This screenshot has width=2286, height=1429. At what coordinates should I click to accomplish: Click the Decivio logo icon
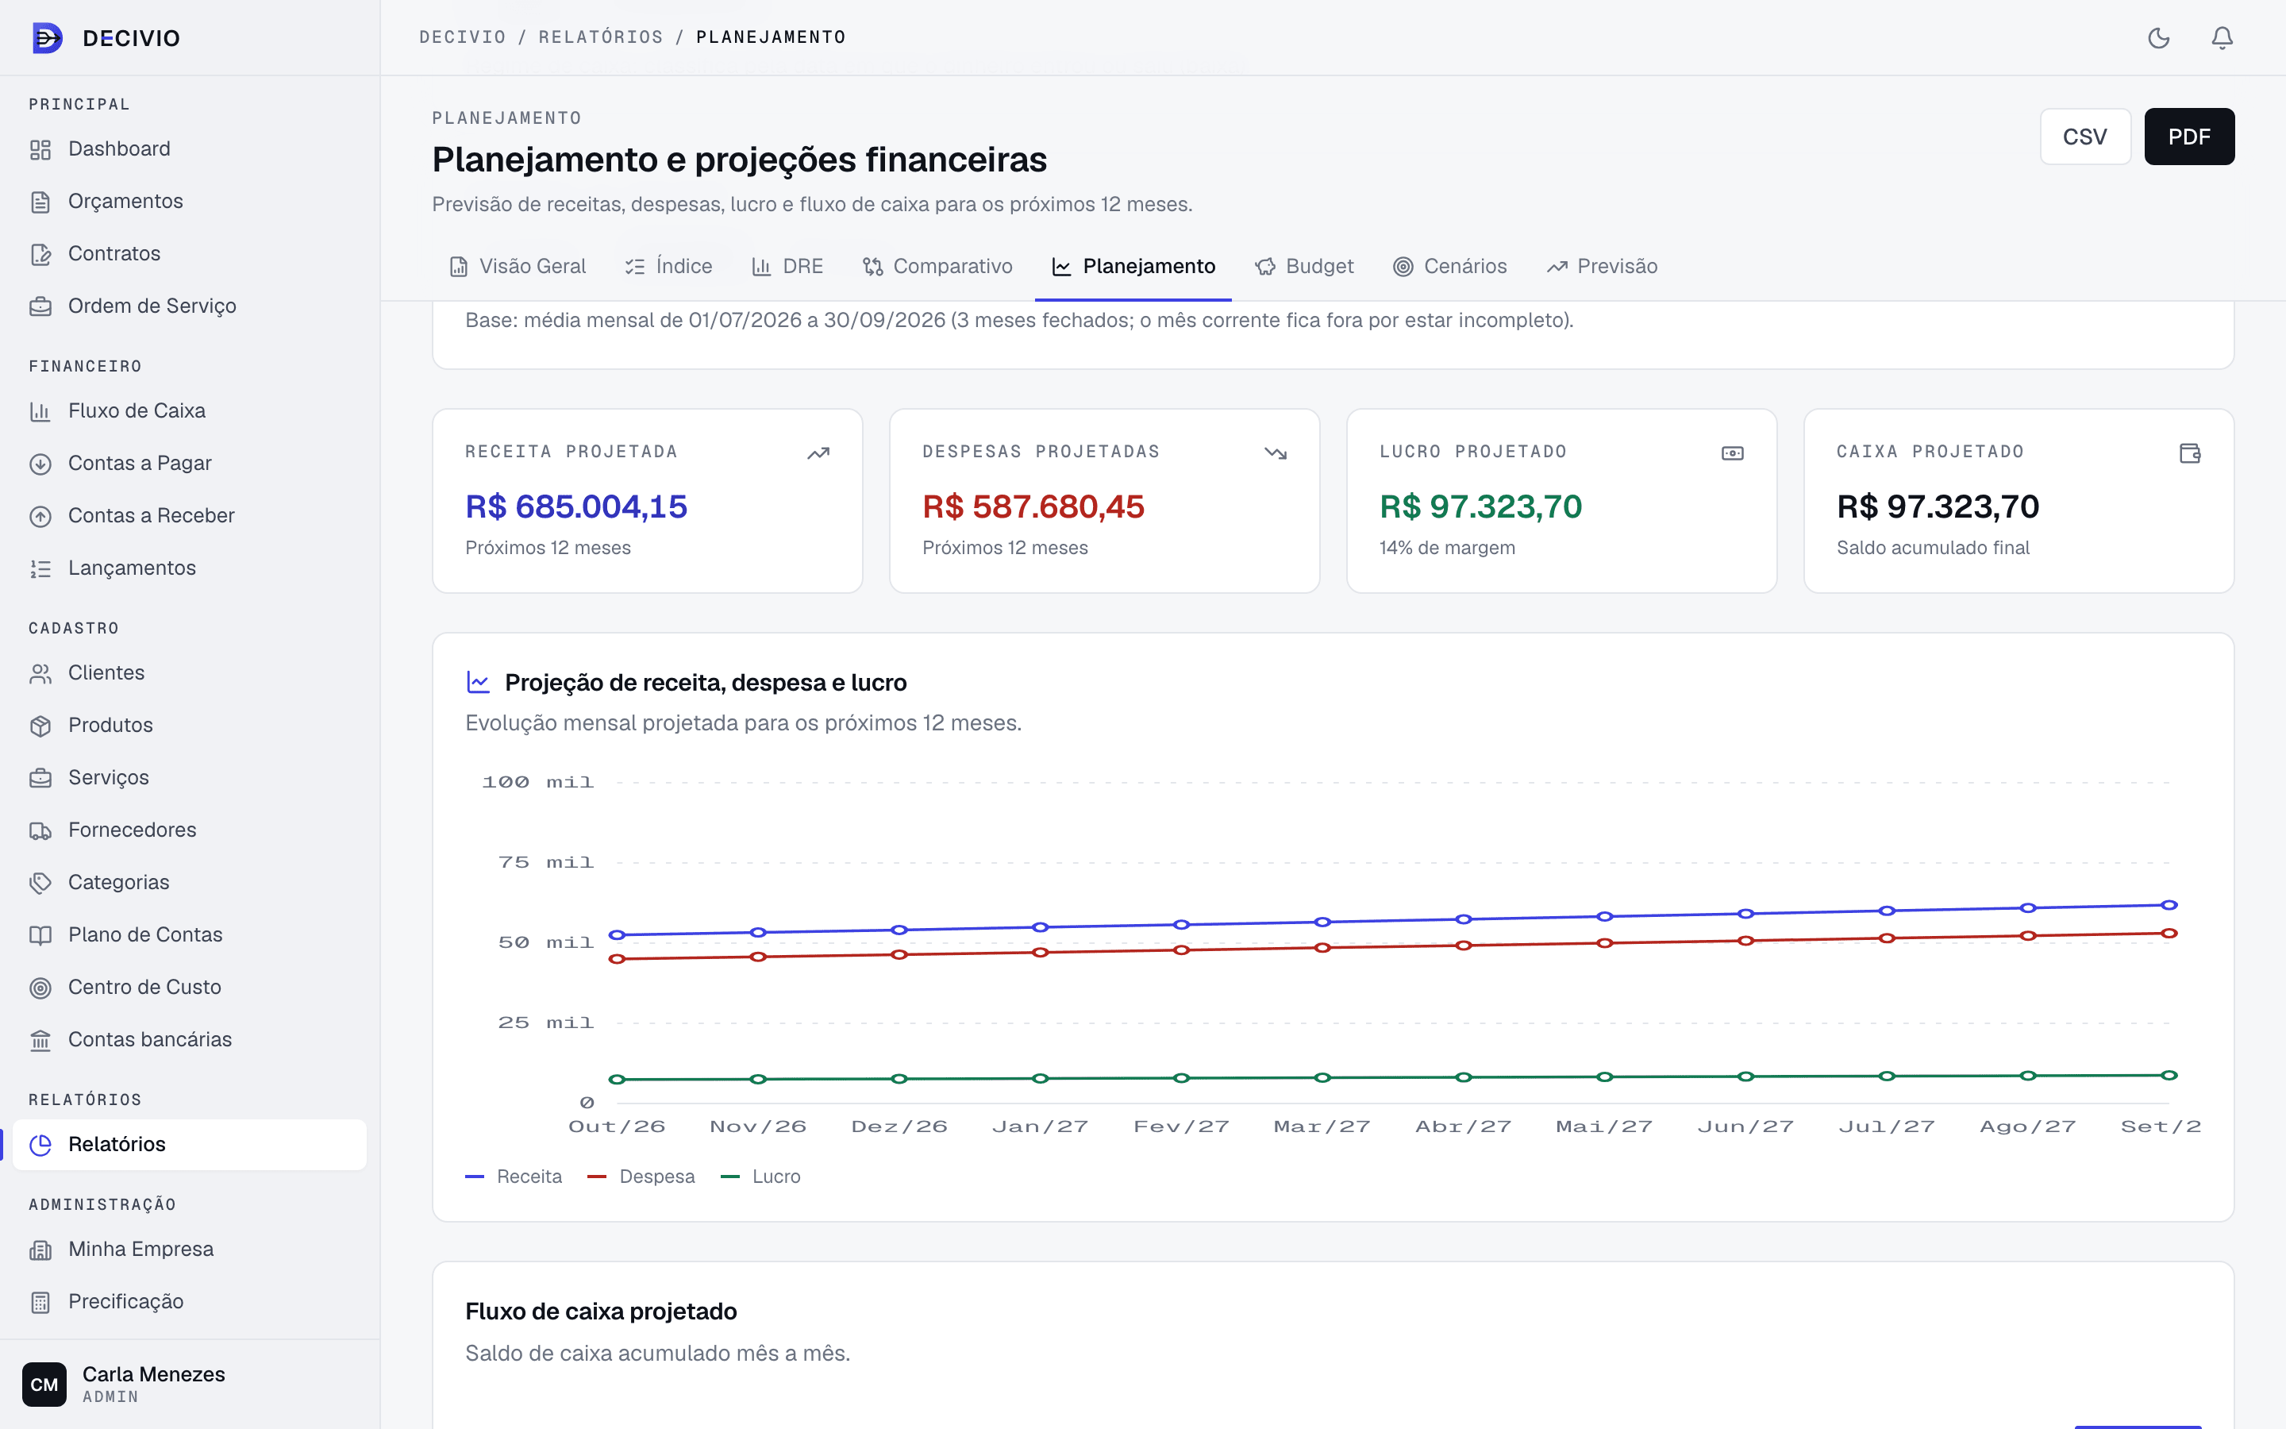click(x=48, y=38)
